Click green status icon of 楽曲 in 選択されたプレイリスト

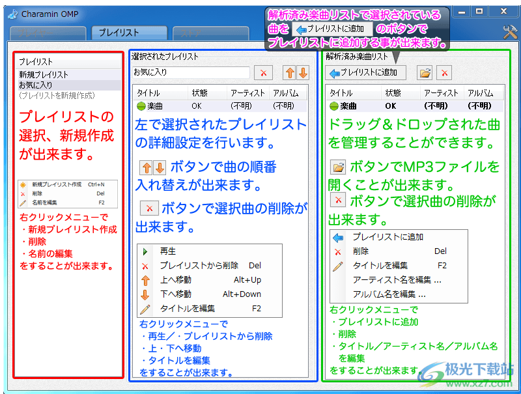pos(141,106)
